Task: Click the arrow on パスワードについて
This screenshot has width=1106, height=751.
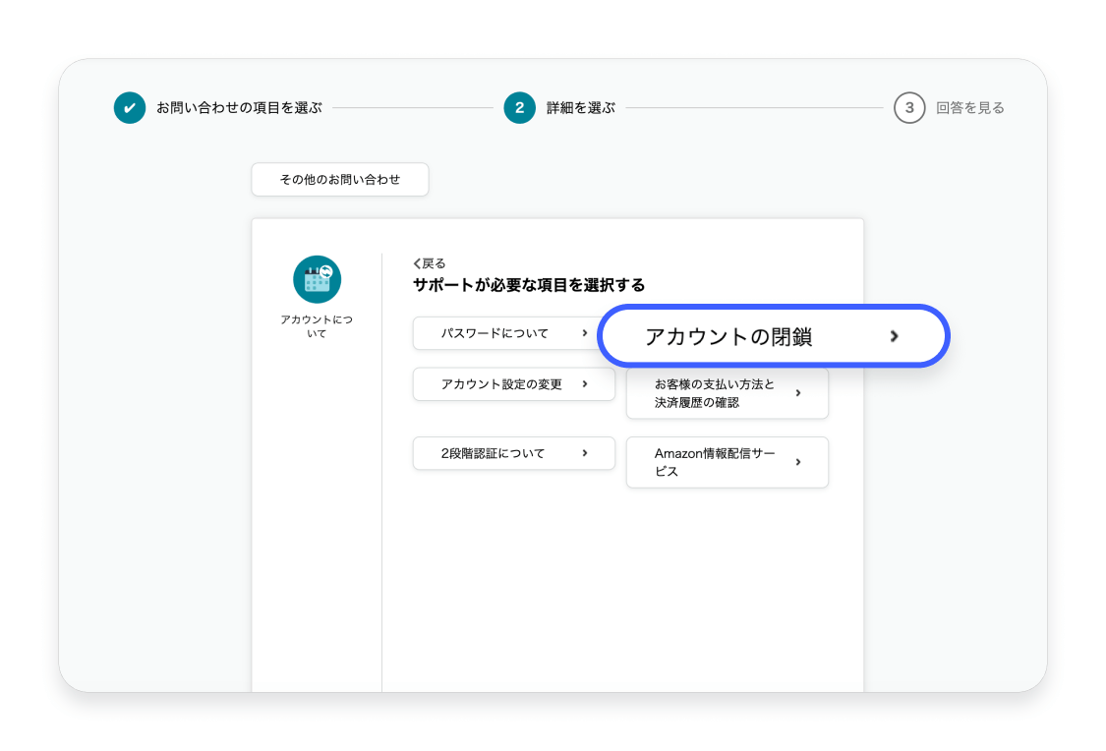Action: pyautogui.click(x=585, y=333)
